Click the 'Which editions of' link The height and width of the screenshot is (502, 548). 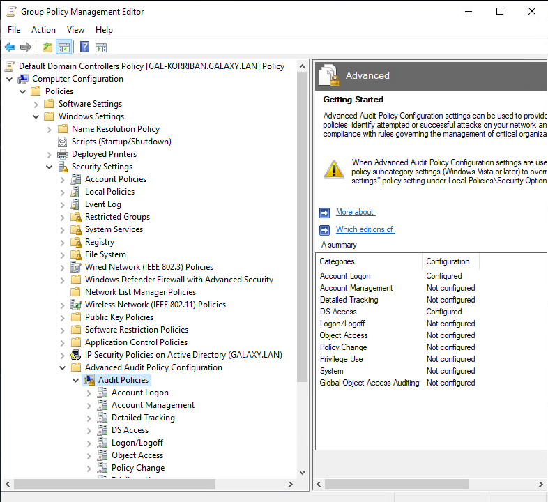click(x=365, y=229)
